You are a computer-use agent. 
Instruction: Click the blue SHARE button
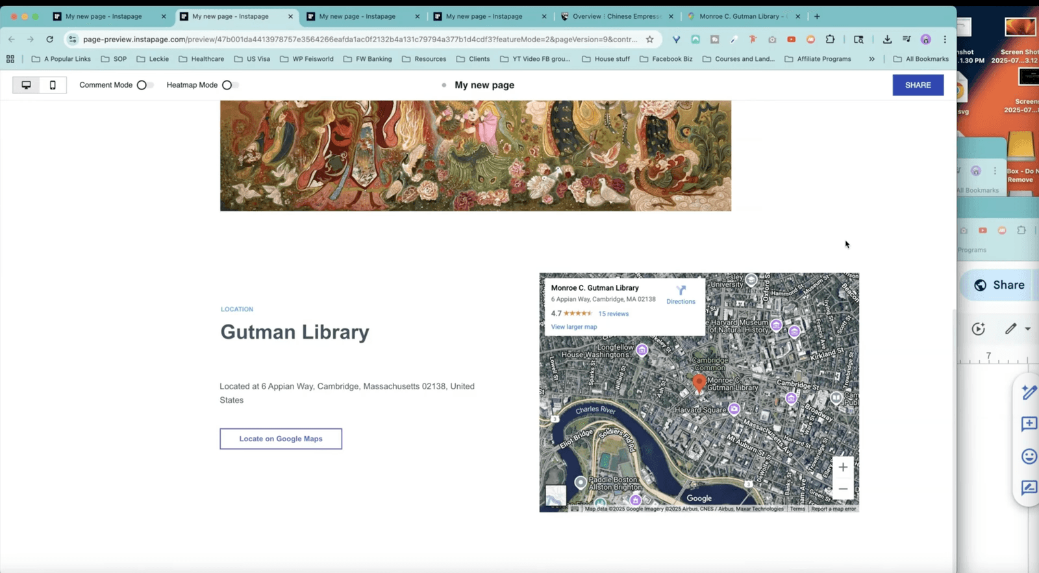click(918, 85)
